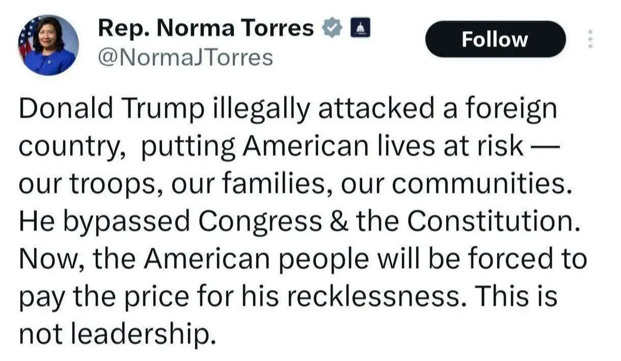Click the display name Rep. Norma Torres
The width and height of the screenshot is (621, 361).
point(206,29)
